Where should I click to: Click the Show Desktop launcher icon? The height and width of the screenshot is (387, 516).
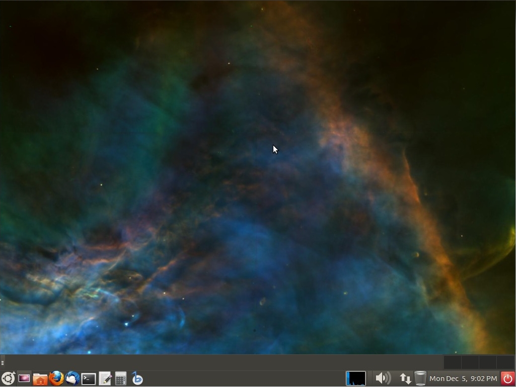[24, 378]
